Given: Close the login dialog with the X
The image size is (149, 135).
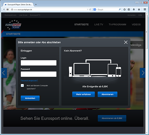Looking at the screenshot, I should click(x=126, y=42).
